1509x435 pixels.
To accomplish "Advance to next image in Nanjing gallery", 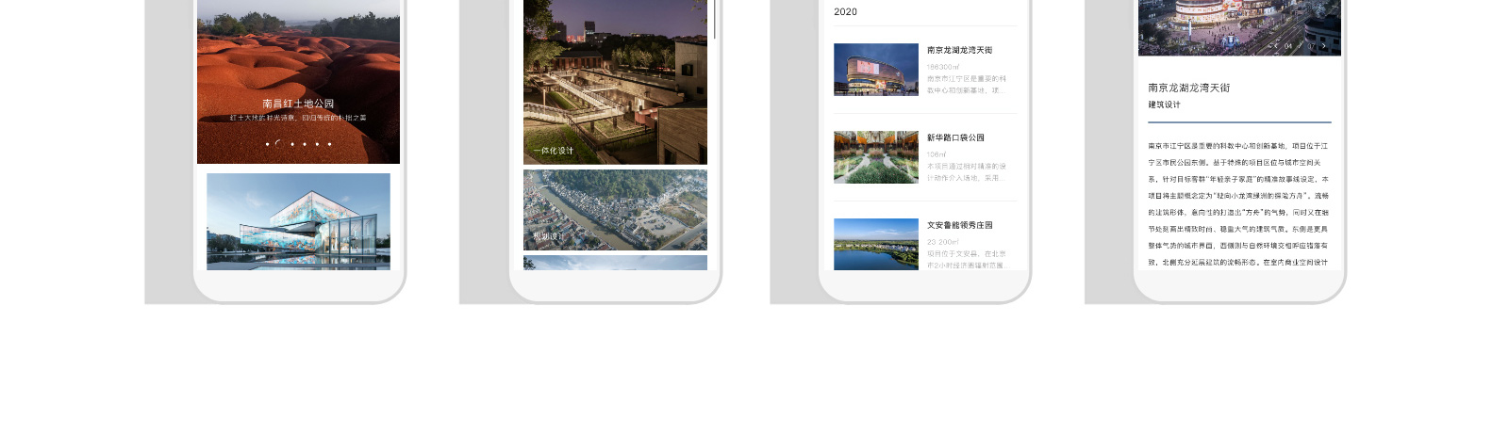I will click(1323, 45).
